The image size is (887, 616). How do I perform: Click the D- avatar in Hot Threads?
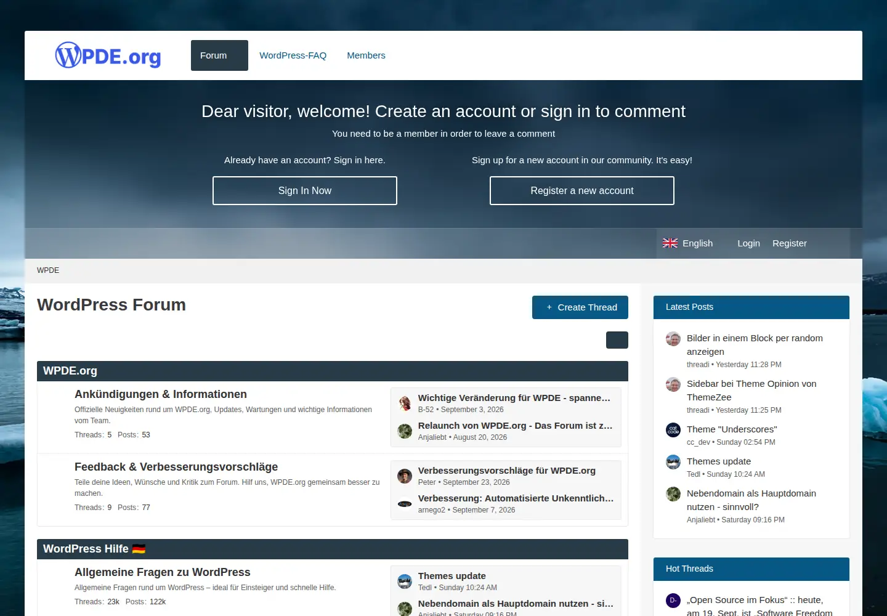tap(673, 601)
